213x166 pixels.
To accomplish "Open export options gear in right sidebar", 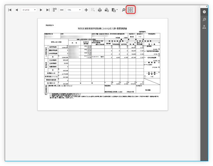I will 204,12.
